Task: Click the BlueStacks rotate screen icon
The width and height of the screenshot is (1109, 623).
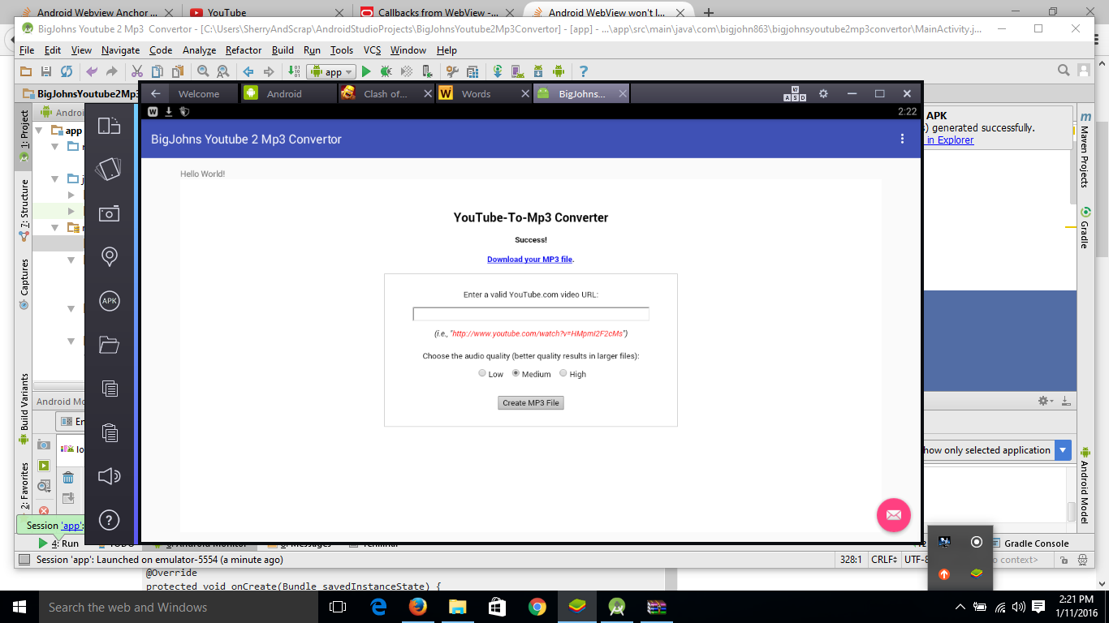Action: pyautogui.click(x=109, y=126)
